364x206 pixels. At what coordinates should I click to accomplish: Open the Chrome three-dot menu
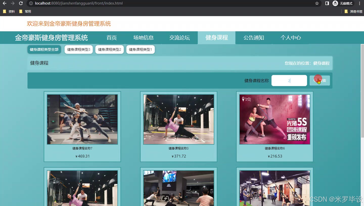[359, 4]
